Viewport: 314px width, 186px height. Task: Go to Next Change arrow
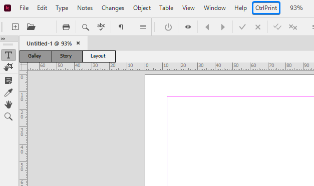223,27
